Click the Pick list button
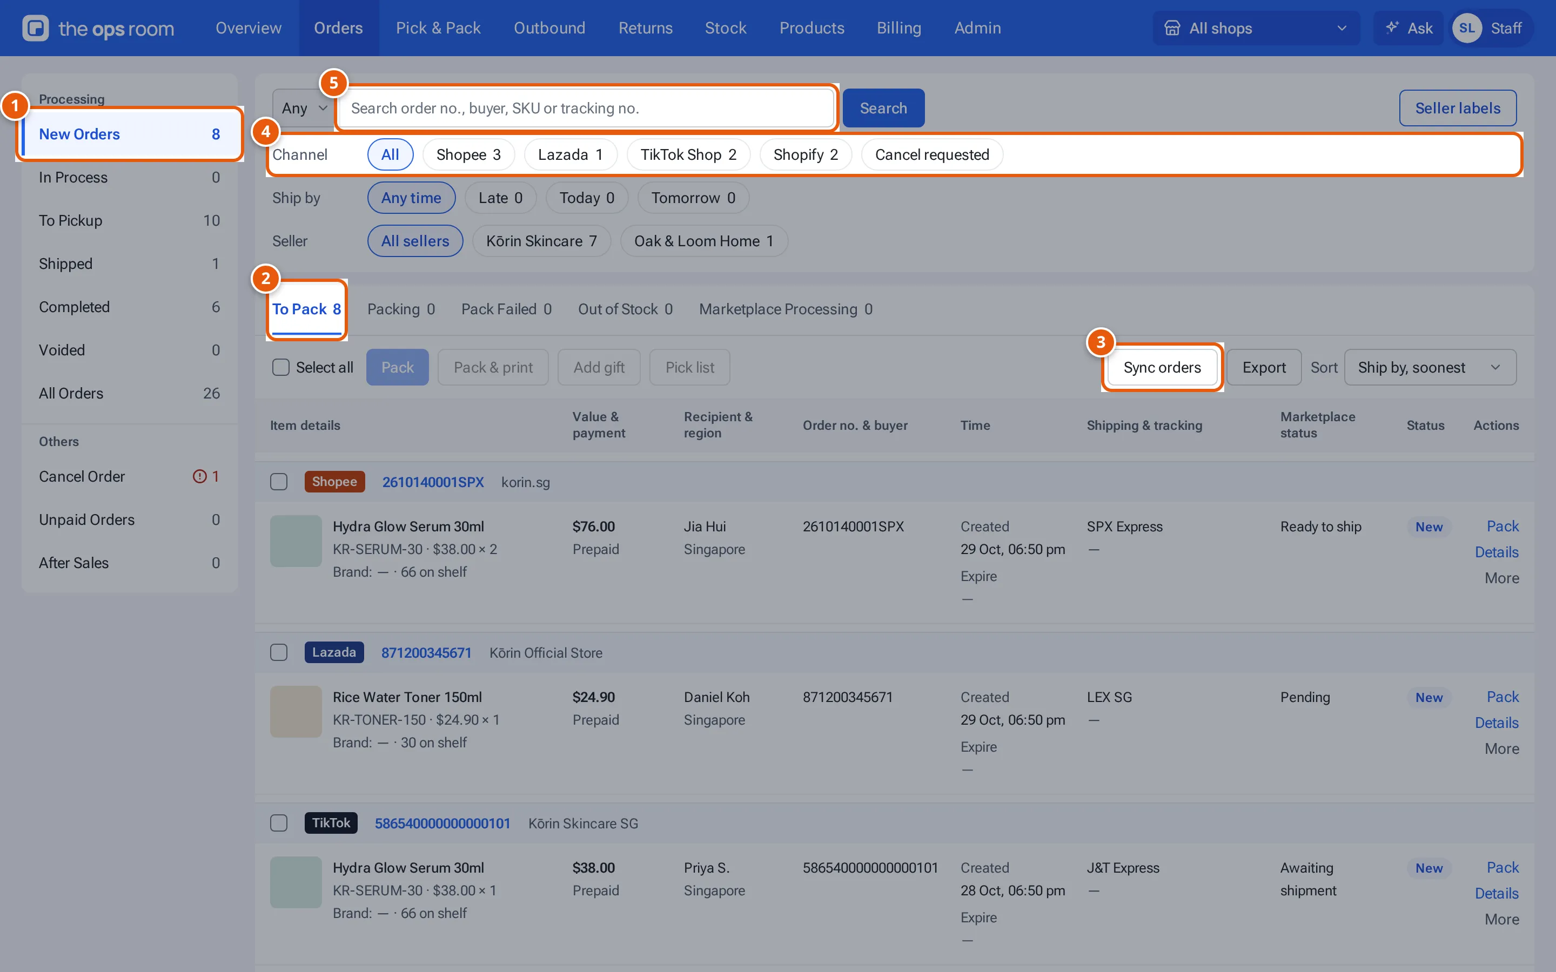Image resolution: width=1556 pixels, height=972 pixels. [689, 367]
